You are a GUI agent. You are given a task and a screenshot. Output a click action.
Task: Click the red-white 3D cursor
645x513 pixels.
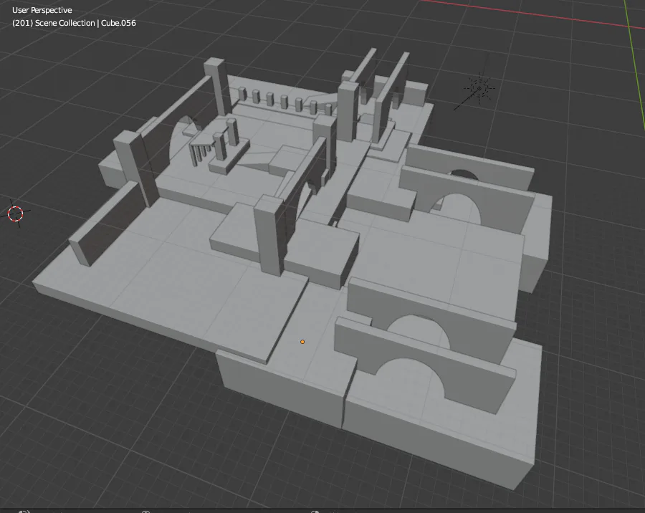(x=16, y=214)
